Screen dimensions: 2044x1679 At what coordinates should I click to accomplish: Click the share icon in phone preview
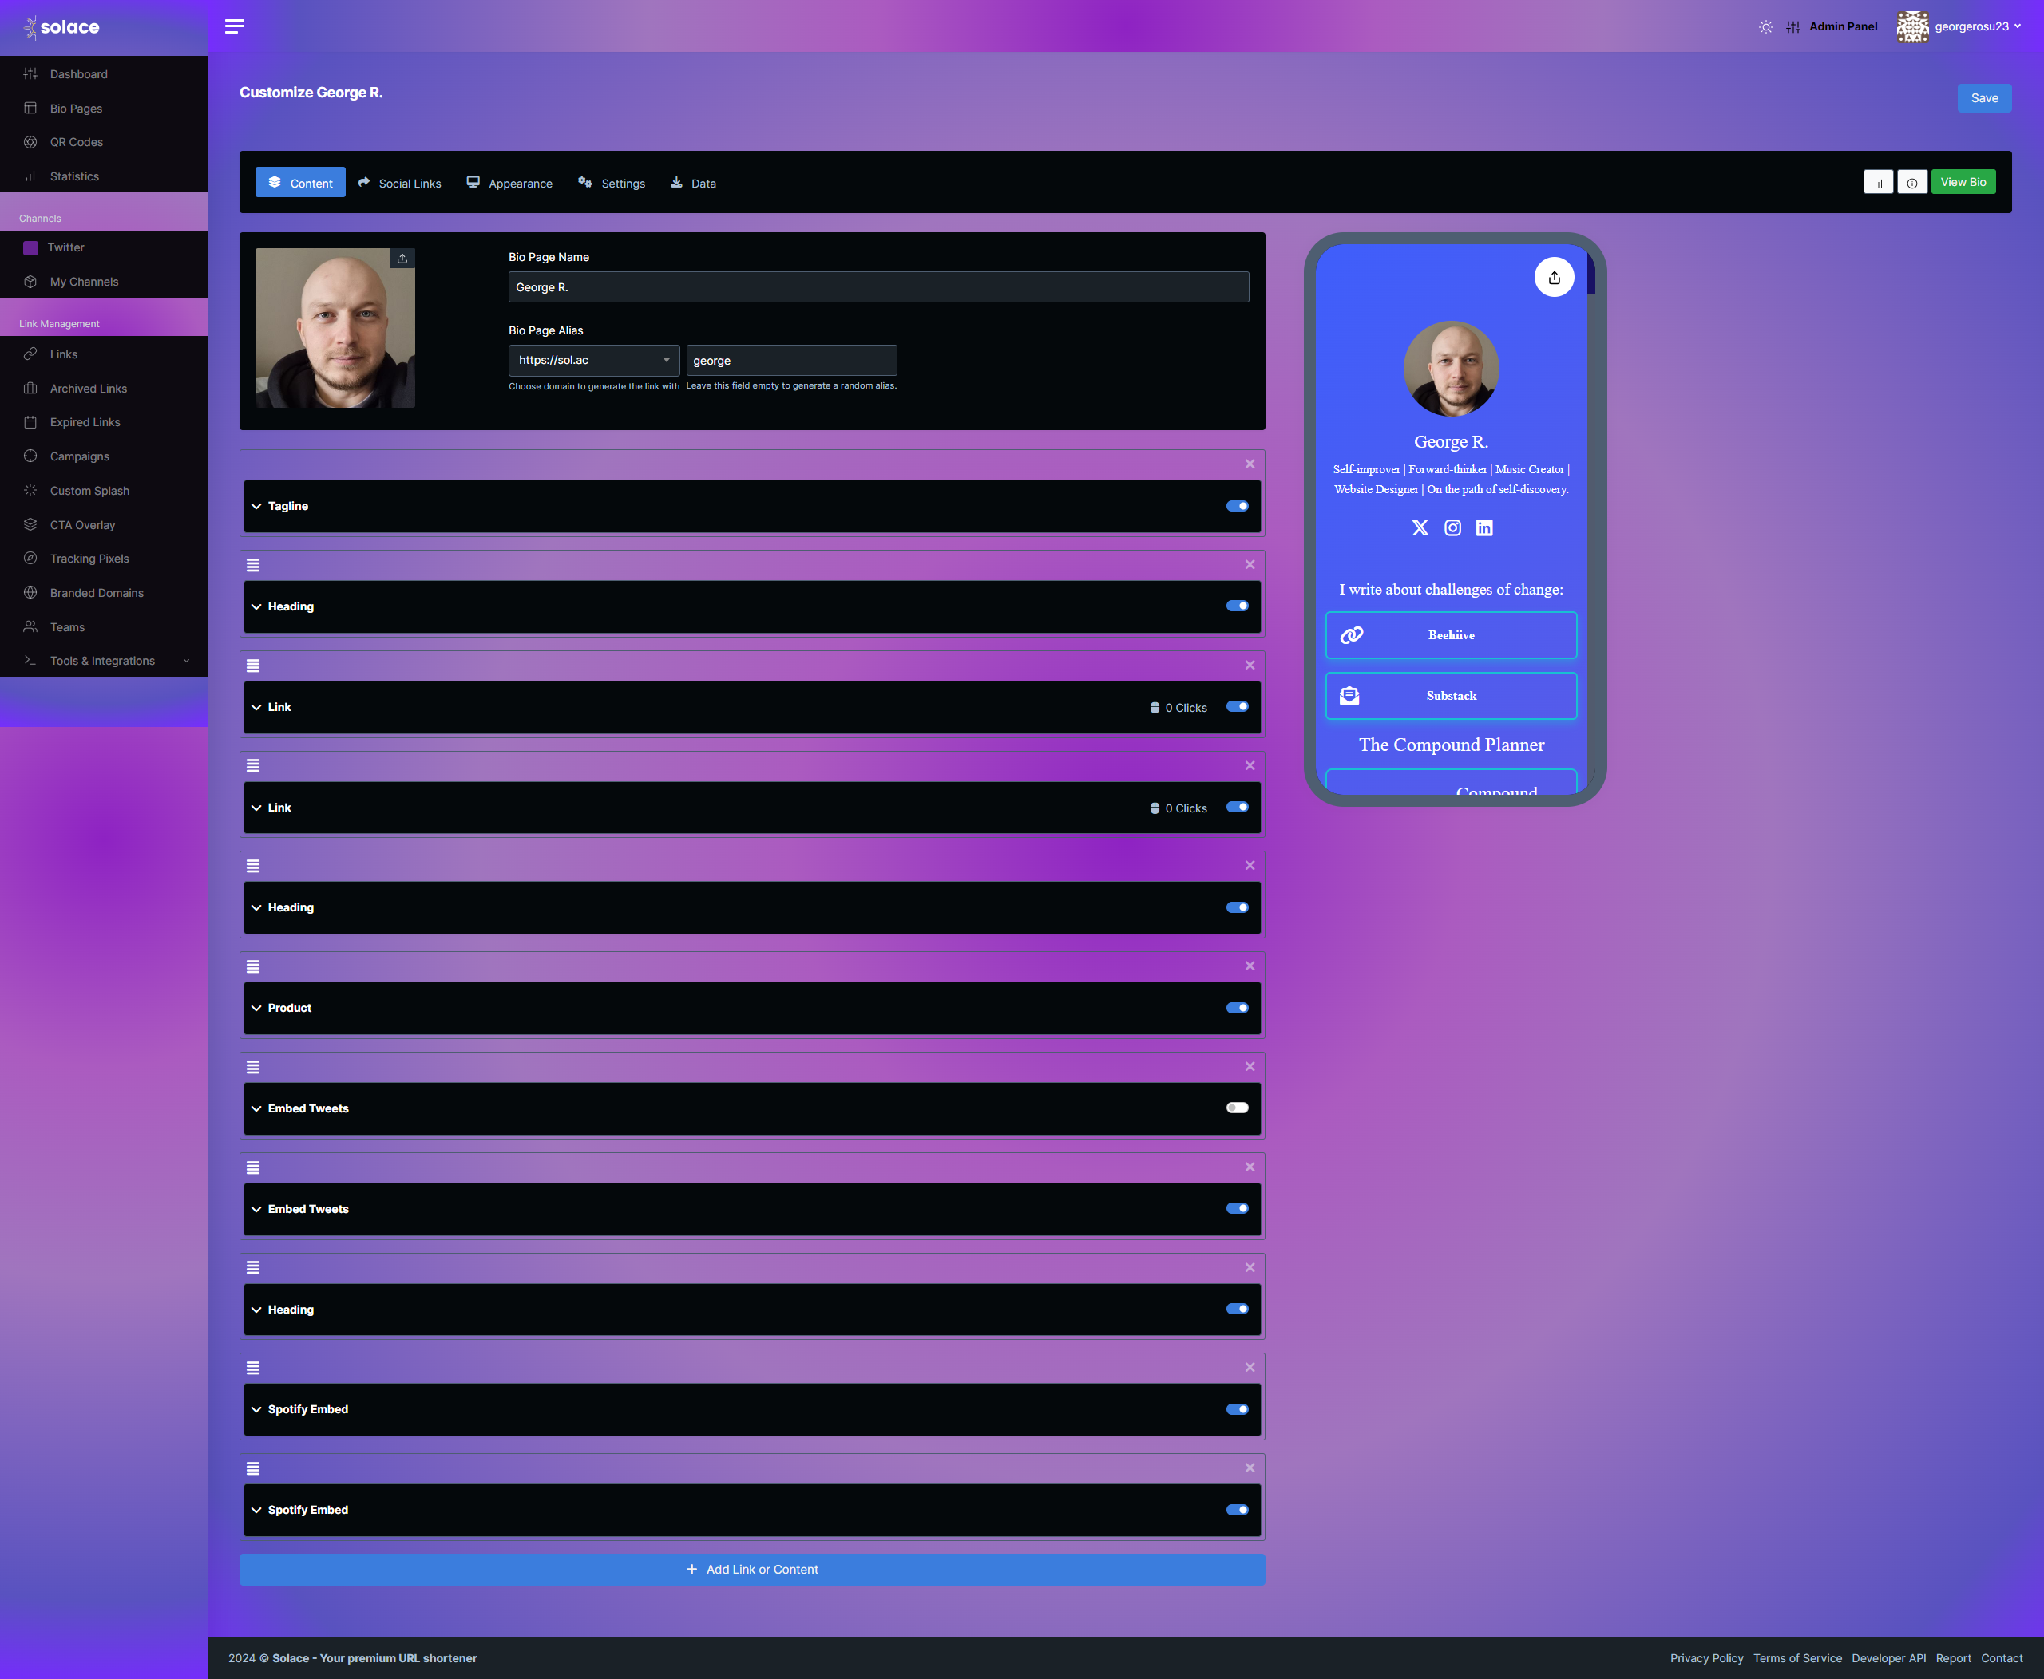pyautogui.click(x=1553, y=278)
